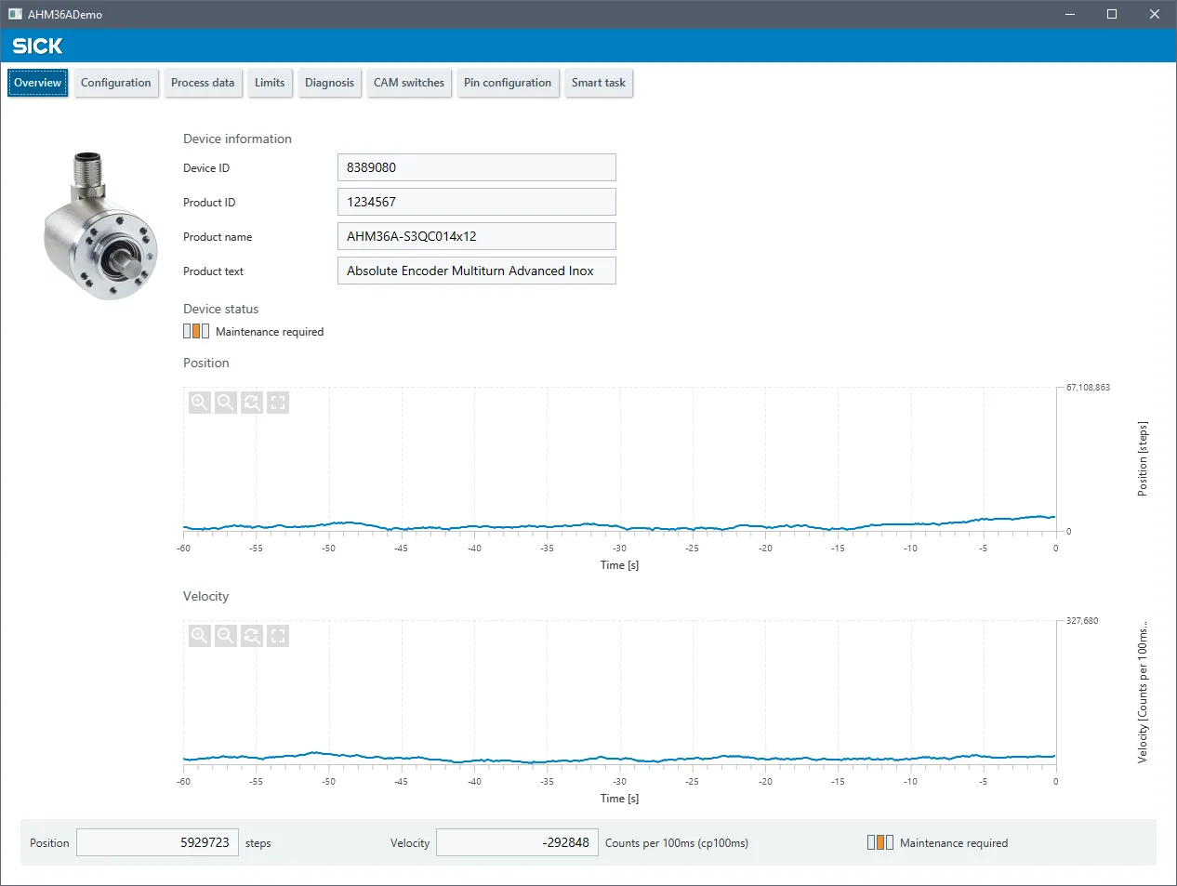Go to the Diagnosis tab
The height and width of the screenshot is (886, 1177).
[x=330, y=83]
